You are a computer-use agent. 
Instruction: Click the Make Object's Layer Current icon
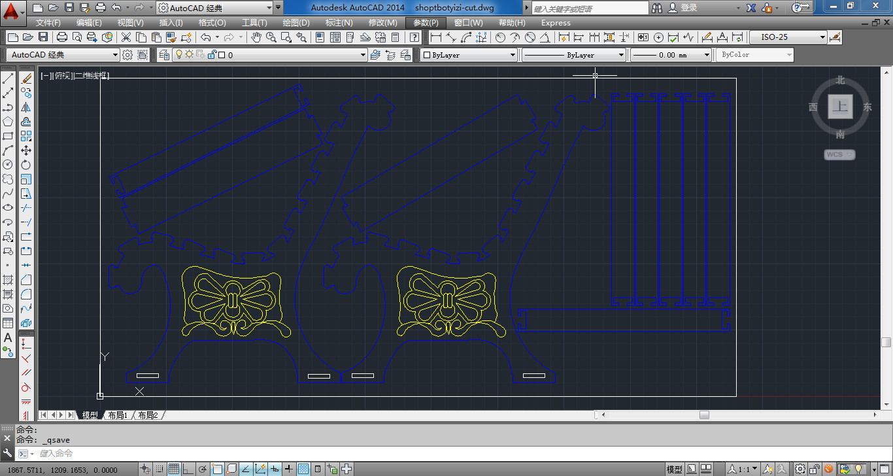point(375,55)
